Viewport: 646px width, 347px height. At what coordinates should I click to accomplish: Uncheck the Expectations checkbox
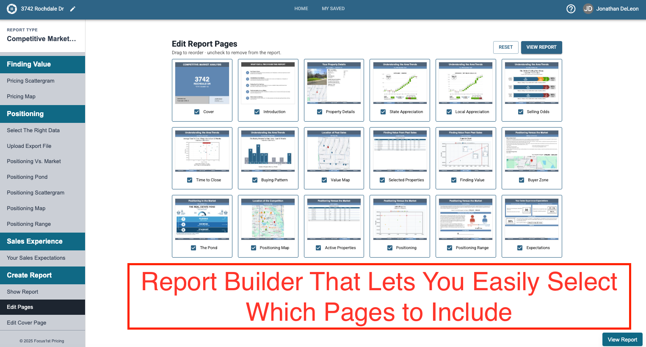pos(520,248)
